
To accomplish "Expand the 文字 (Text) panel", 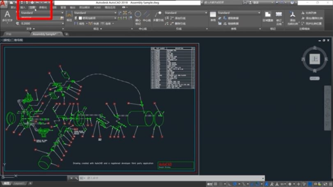I will (30, 29).
